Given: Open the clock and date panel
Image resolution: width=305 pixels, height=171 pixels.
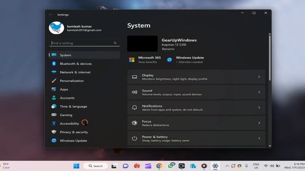Looking at the screenshot, I should [295, 166].
